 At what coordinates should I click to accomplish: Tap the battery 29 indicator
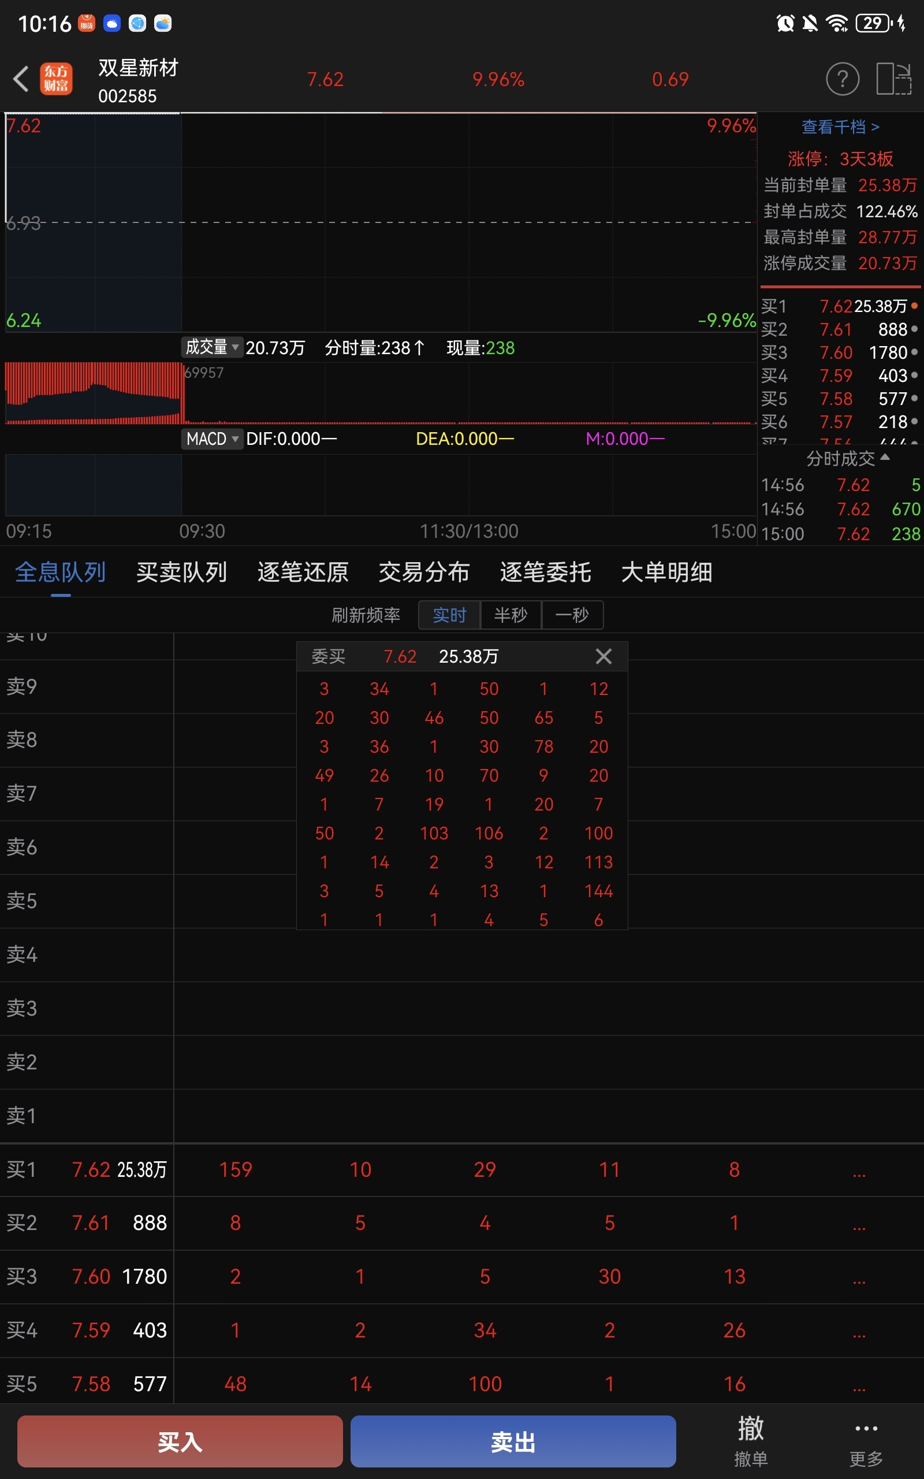point(874,23)
